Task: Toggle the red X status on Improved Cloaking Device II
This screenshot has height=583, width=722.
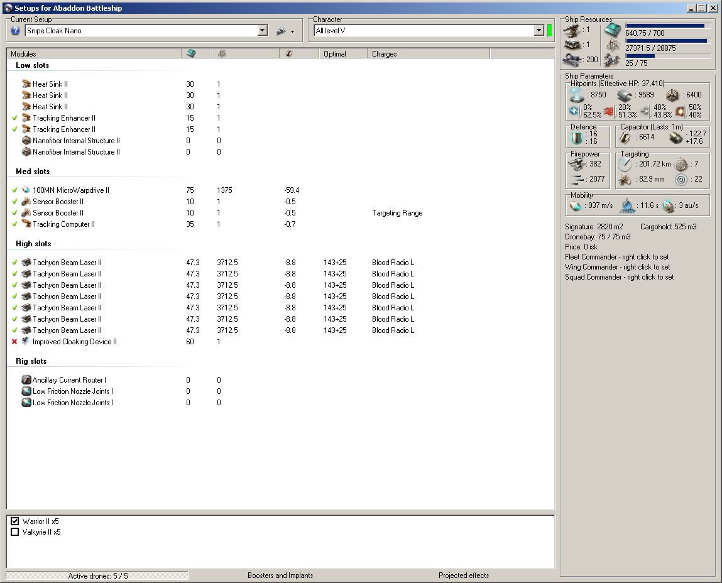Action: pyautogui.click(x=14, y=341)
